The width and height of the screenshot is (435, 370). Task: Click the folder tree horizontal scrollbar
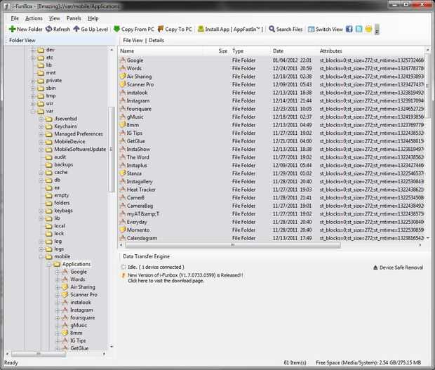[x=39, y=354]
